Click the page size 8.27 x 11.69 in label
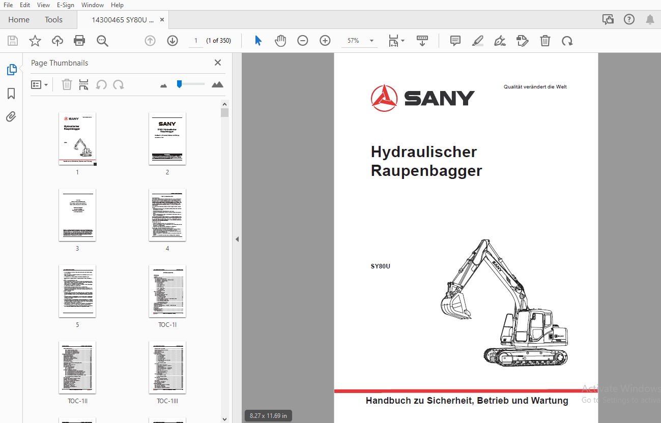This screenshot has width=661, height=423. pyautogui.click(x=268, y=416)
